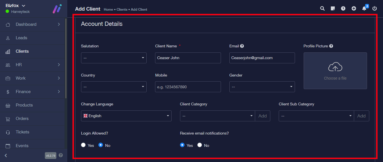Image resolution: width=383 pixels, height=162 pixels.
Task: Open the Salutation dropdown
Action: point(114,58)
